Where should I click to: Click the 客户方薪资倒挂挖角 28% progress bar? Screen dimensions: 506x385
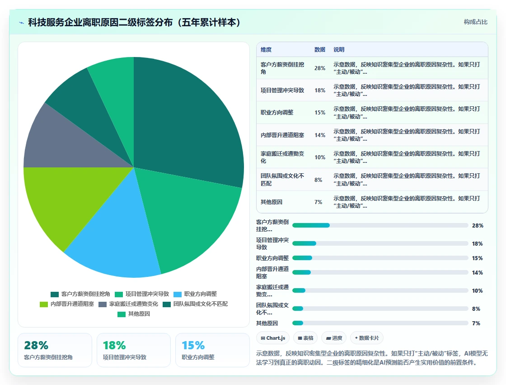click(x=380, y=225)
